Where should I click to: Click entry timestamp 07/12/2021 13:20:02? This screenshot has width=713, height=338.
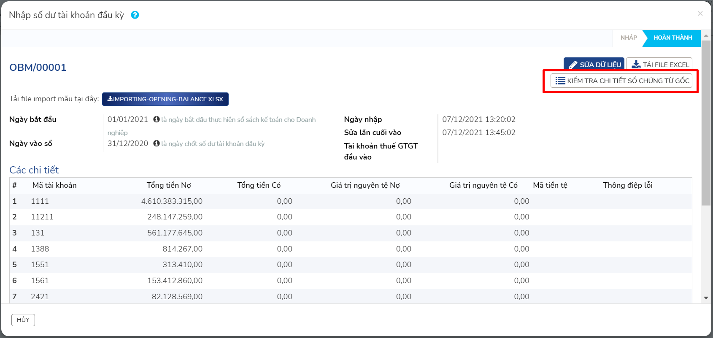(479, 119)
